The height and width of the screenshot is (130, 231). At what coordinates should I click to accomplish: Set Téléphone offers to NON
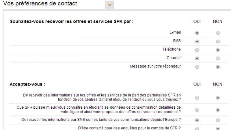[218, 50]
